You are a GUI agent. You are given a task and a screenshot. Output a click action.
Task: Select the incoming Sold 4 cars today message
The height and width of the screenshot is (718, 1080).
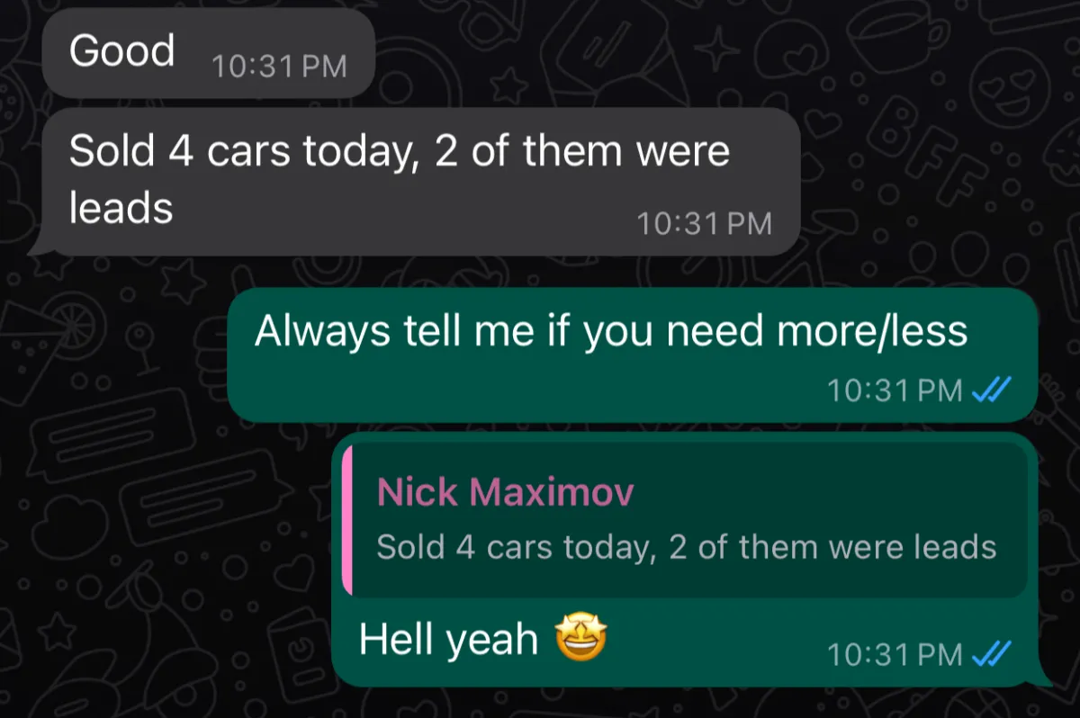click(x=421, y=182)
